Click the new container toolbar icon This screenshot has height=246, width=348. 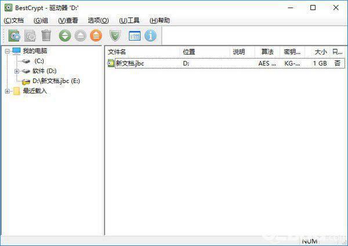tap(14, 35)
